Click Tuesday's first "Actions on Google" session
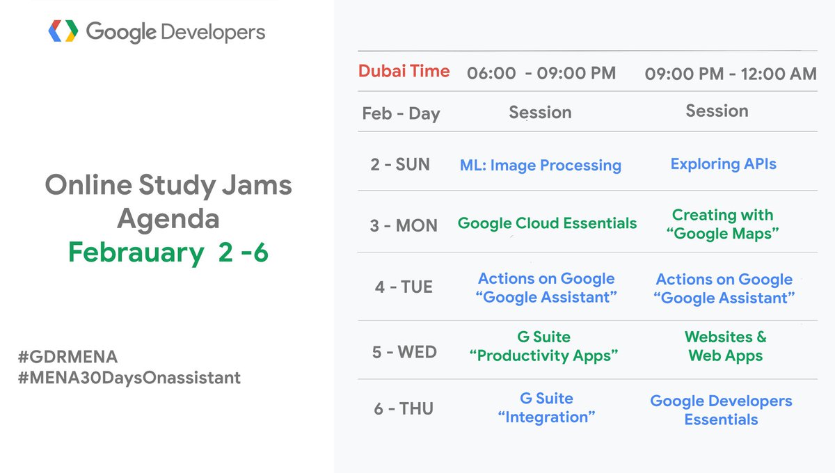The height and width of the screenshot is (473, 835). coord(546,288)
